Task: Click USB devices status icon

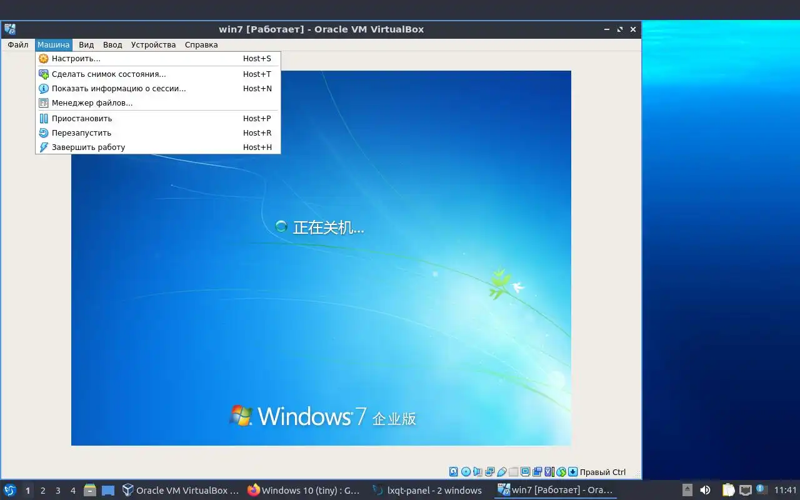Action: tap(502, 472)
